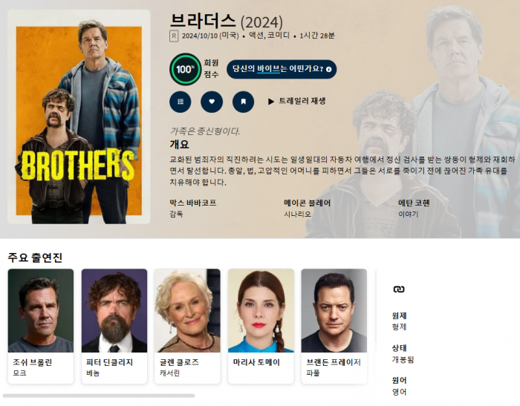Image resolution: width=520 pixels, height=406 pixels.
Task: Click the R rating certification badge
Action: pyautogui.click(x=174, y=36)
